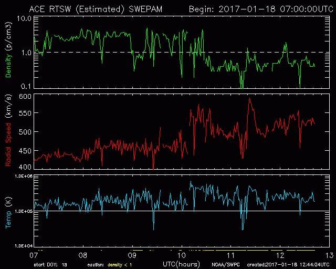Image resolution: width=336 pixels, height=269 pixels.
Task: Click the deepest cyan temperature dip after 11
Action: click(243, 229)
